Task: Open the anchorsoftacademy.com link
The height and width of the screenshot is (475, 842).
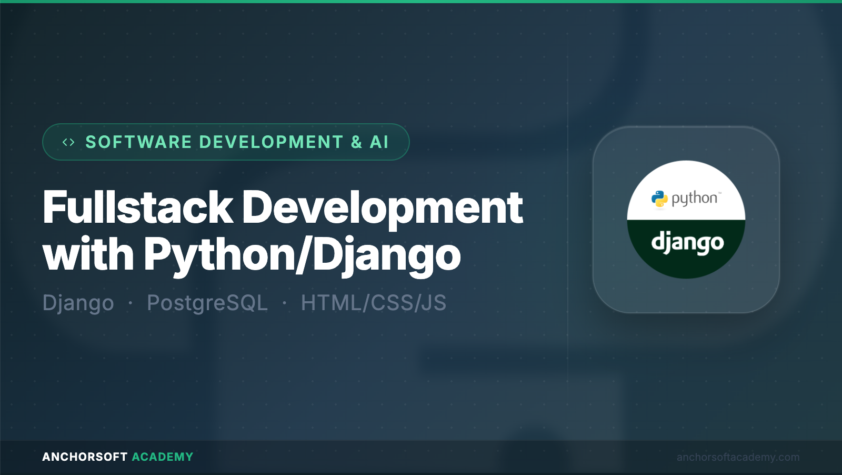Action: (738, 457)
